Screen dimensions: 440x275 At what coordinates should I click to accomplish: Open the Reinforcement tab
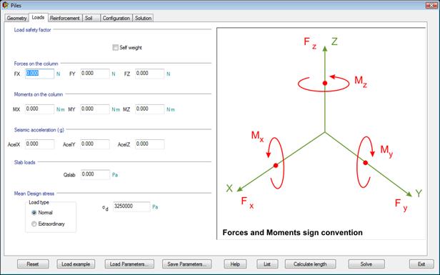click(x=65, y=18)
